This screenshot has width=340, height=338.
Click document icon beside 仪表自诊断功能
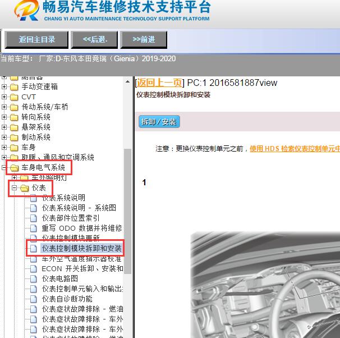point(33,299)
